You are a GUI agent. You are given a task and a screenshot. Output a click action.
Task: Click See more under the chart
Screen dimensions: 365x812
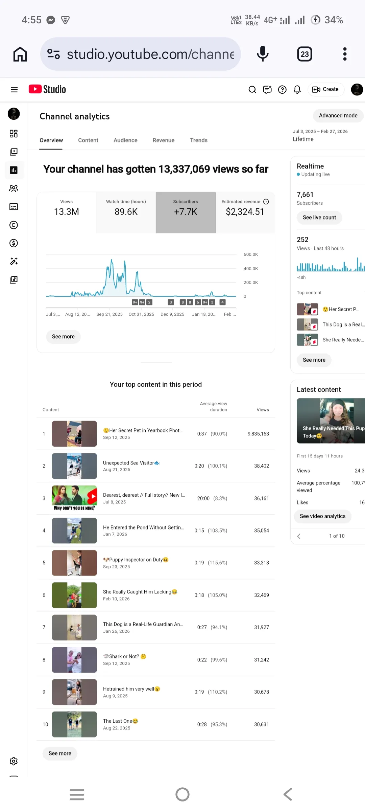(x=63, y=337)
